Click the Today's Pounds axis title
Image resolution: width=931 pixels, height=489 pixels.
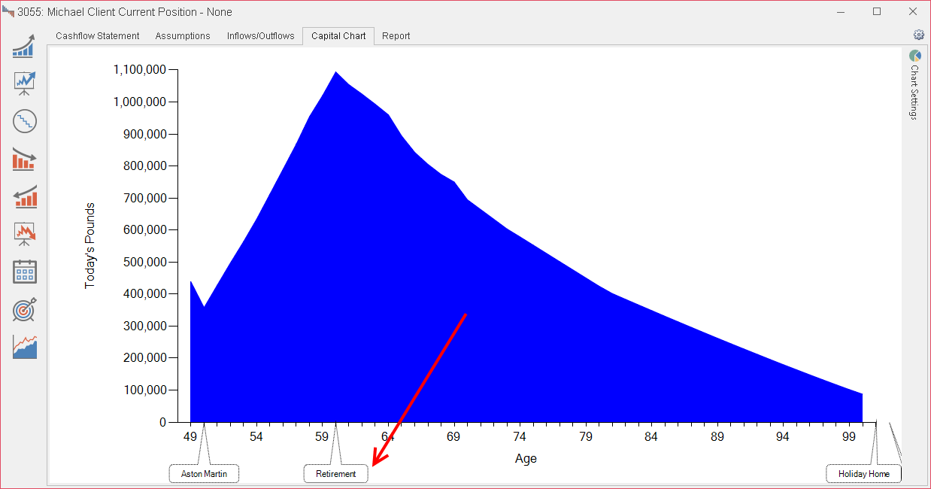(x=90, y=245)
